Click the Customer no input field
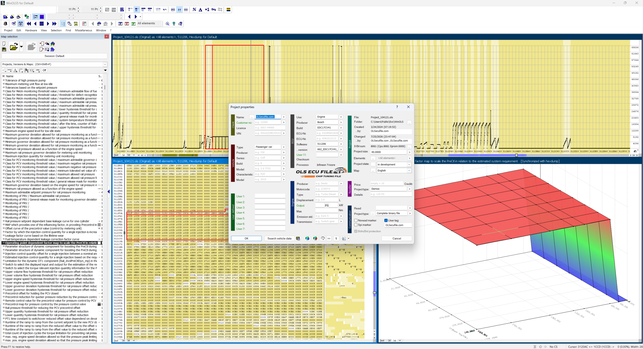Viewport: 643px width, 349px height. [268, 122]
